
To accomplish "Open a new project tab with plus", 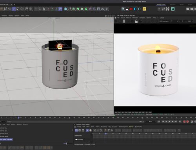I will pos(15,5).
